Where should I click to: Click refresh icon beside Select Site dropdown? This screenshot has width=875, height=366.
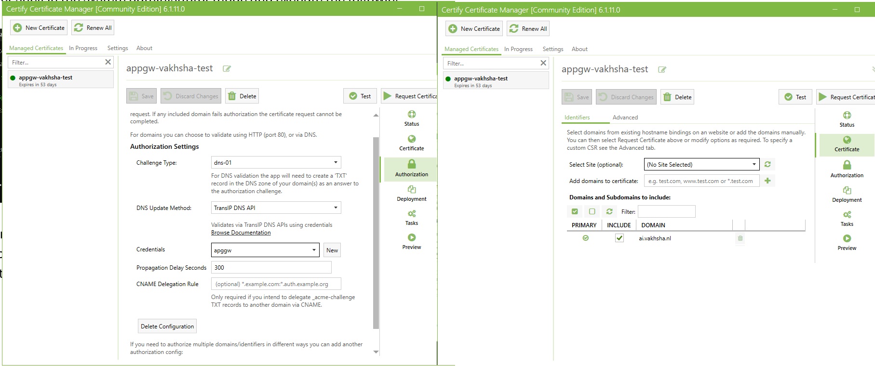(767, 164)
